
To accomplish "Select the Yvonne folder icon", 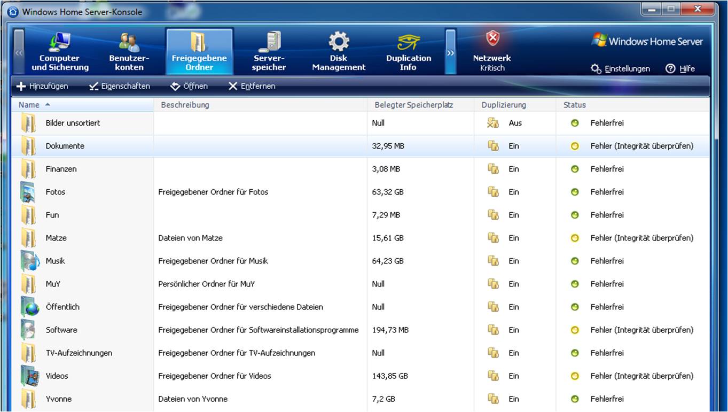I will [28, 399].
